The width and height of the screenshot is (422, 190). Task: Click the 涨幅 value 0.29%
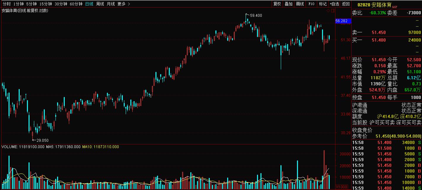click(x=379, y=72)
